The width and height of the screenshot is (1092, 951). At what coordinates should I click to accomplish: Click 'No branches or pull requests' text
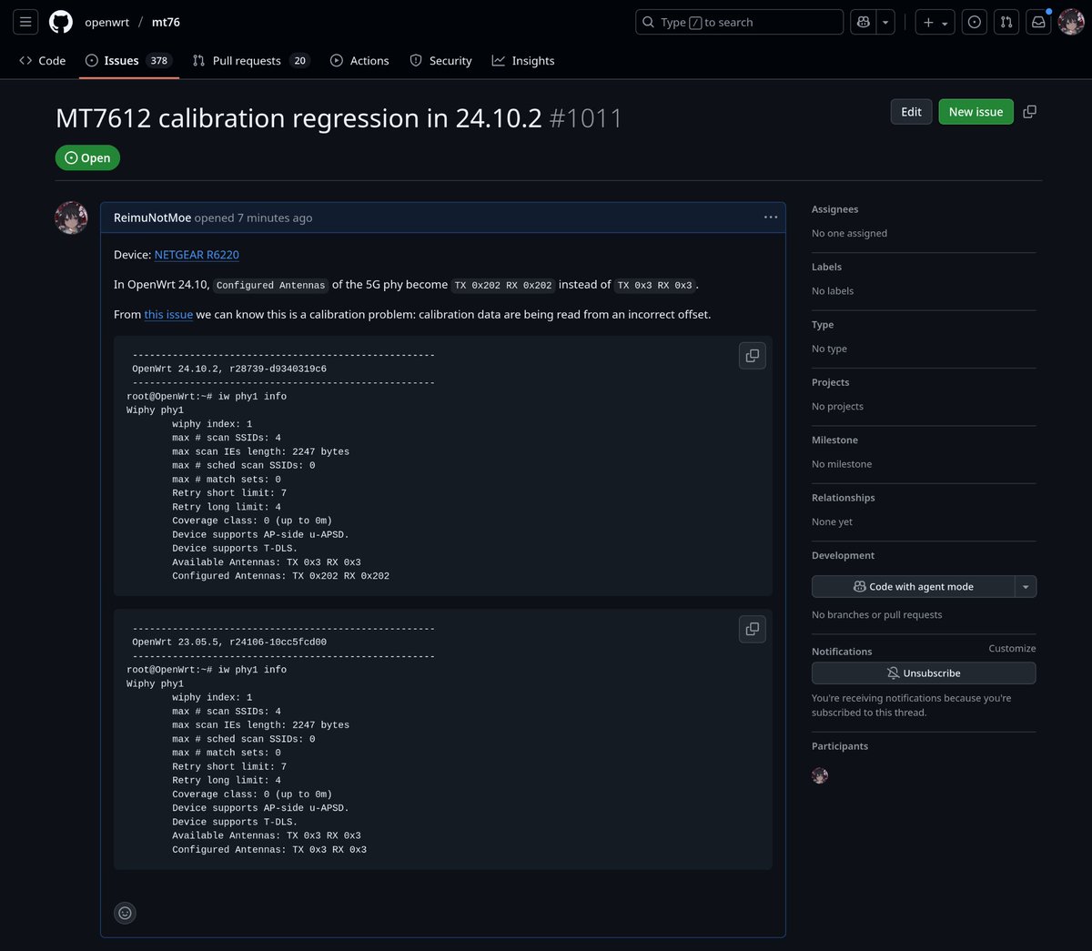[x=876, y=614]
